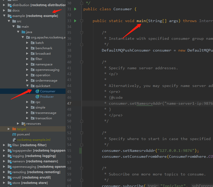213x187 pixels.
Task: Expand the store [rocketmq-store] module
Action: 4,183
